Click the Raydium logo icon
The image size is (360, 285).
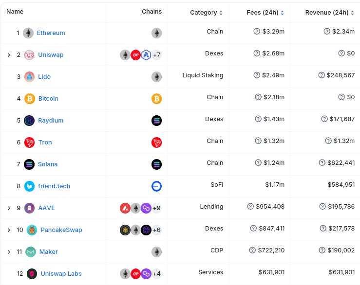point(29,121)
